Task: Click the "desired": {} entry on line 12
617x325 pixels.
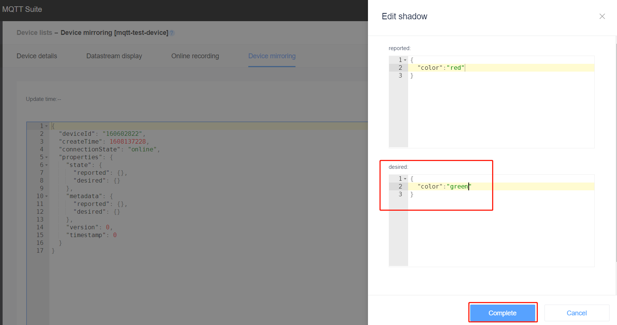Action: pyautogui.click(x=97, y=211)
